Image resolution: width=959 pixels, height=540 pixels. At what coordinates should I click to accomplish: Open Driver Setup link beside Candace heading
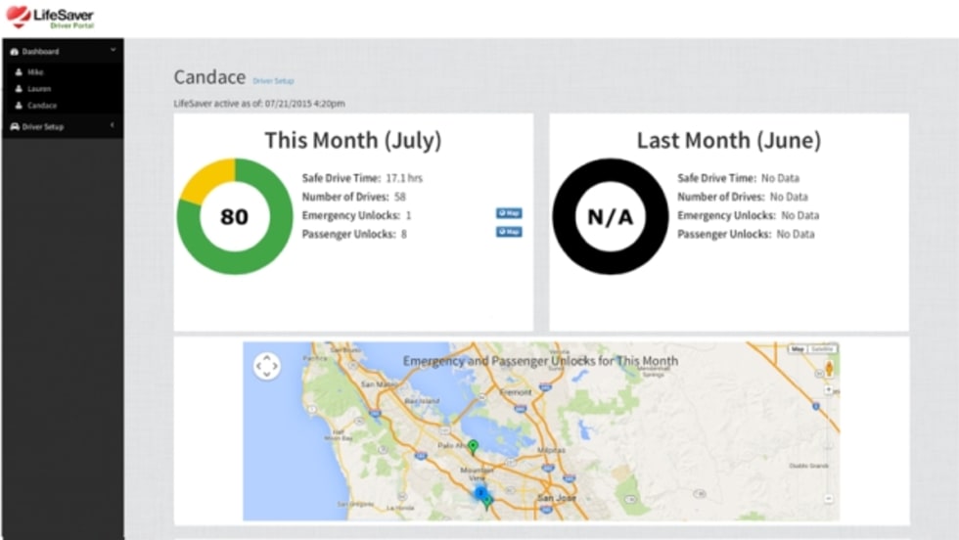click(x=273, y=80)
